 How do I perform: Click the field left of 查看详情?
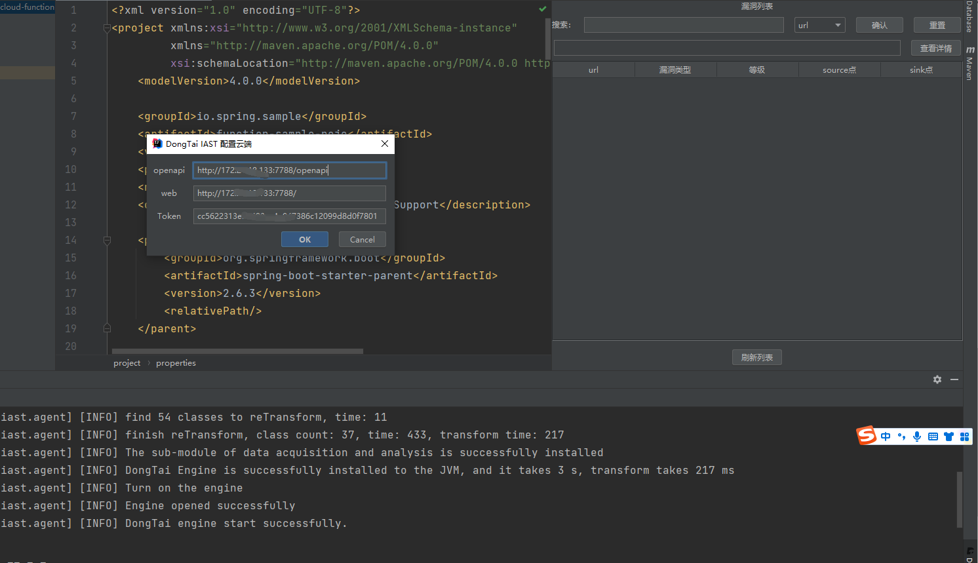click(727, 48)
